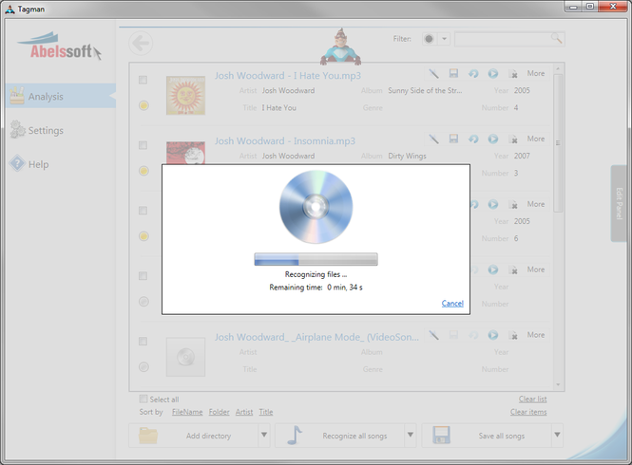Sort the list by Folder
Screen dimensions: 632x465
[x=219, y=412]
